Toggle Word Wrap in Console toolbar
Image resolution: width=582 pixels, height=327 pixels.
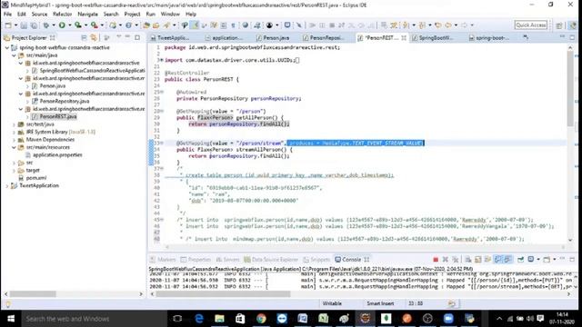pos(487,260)
